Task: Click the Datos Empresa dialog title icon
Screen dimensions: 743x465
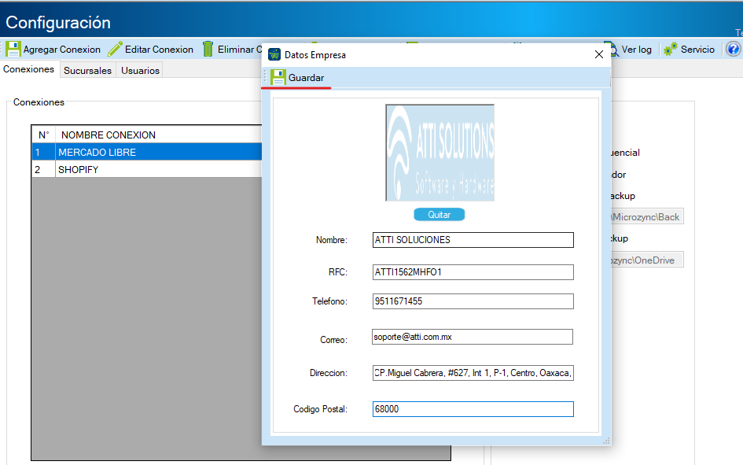Action: pos(274,54)
